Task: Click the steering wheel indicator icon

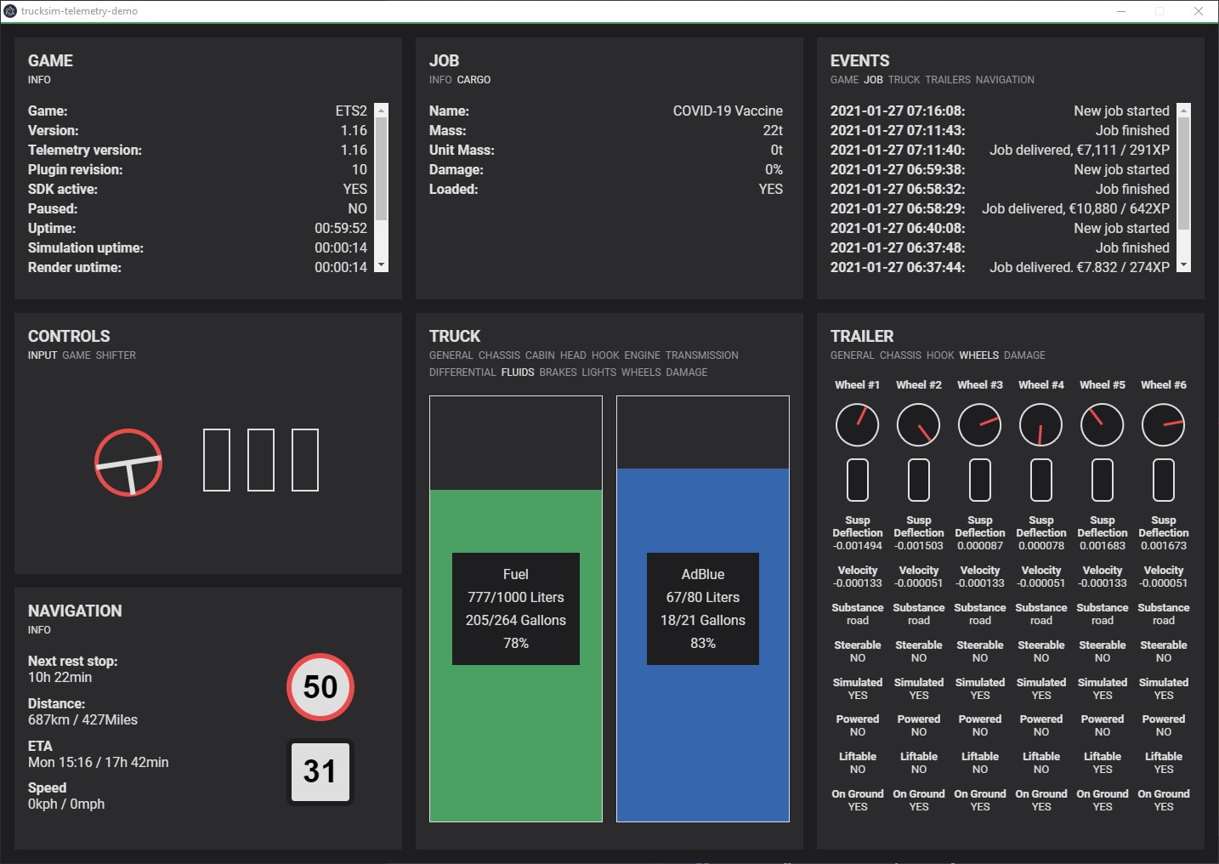Action: (128, 463)
